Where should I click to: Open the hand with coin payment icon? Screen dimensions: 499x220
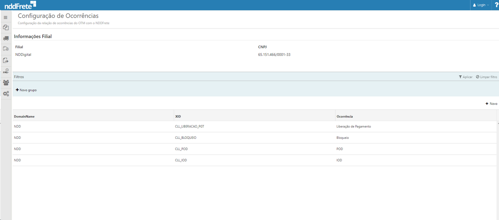[x=6, y=71]
